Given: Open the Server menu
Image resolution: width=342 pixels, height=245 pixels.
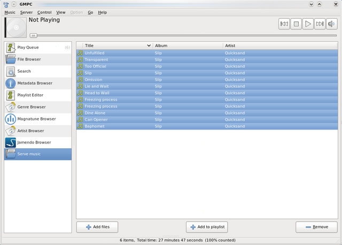Looking at the screenshot, I should (26, 12).
